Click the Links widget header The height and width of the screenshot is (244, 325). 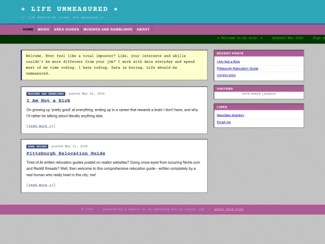[x=259, y=107]
